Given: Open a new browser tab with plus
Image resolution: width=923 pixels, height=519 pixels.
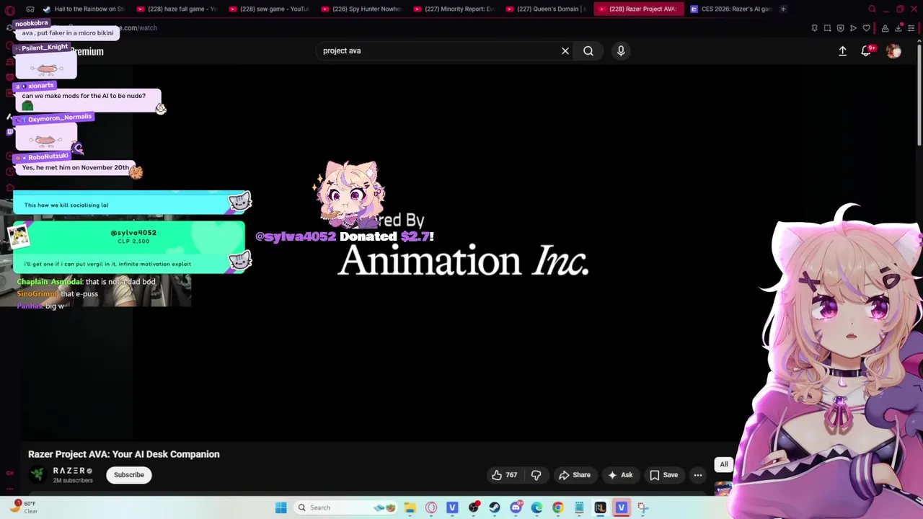Looking at the screenshot, I should point(783,9).
